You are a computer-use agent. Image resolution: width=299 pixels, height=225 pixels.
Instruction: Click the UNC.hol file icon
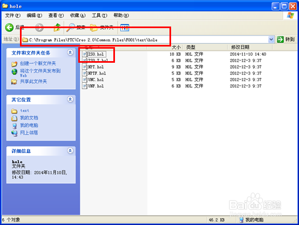[x=85, y=80]
